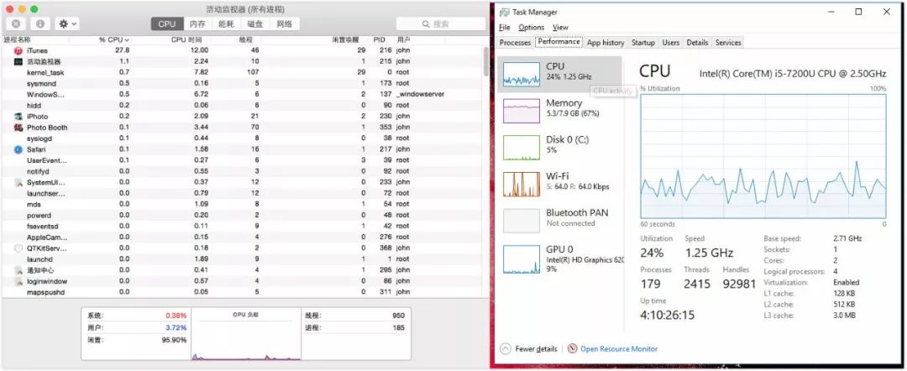
Task: Open the Options menu
Action: coord(531,27)
